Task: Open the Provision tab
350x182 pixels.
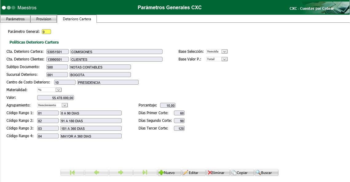Action: (x=44, y=19)
